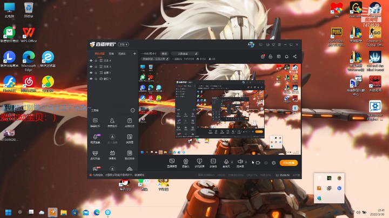Image resolution: width=389 pixels, height=218 pixels.
Task: Lock the 全屏 1 source
Action: coord(96,73)
